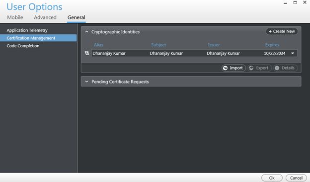Click the Import certificate button

point(233,68)
